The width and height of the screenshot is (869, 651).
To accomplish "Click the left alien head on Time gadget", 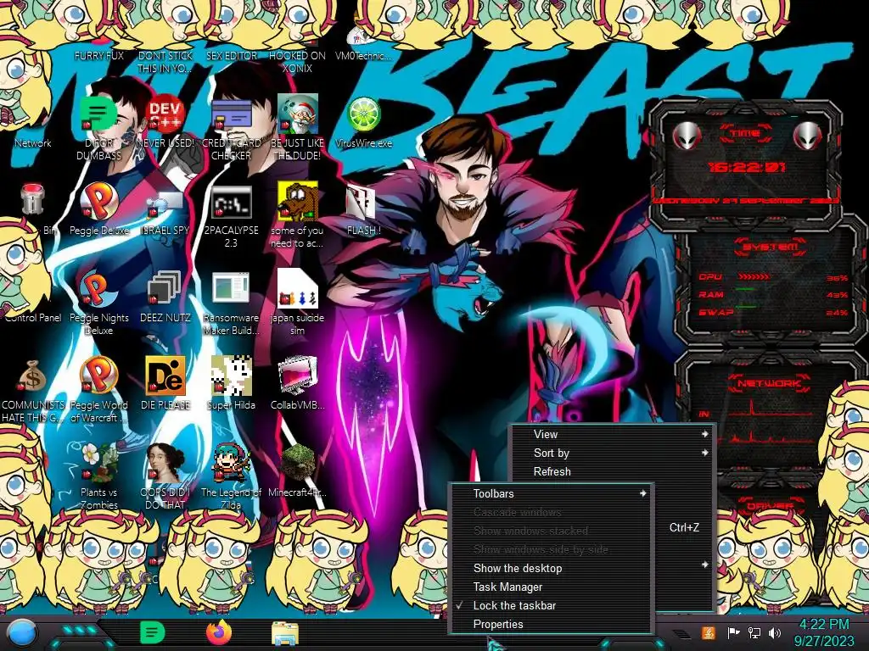I will 686,136.
